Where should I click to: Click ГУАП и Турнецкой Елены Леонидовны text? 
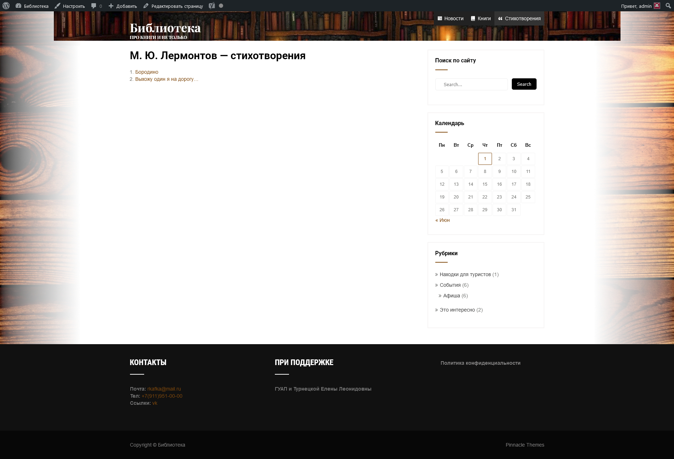coord(323,389)
